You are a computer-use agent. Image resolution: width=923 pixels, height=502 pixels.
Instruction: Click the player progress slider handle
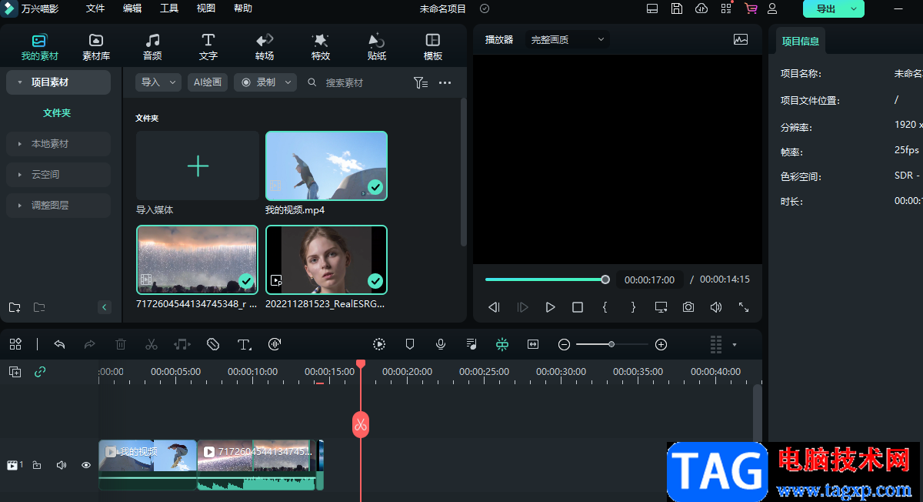pyautogui.click(x=605, y=279)
